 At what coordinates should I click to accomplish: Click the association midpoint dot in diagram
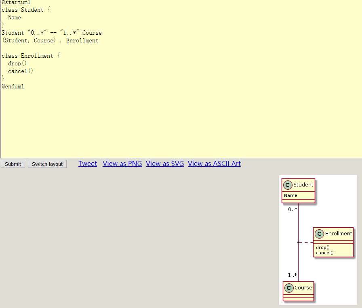(x=298, y=242)
